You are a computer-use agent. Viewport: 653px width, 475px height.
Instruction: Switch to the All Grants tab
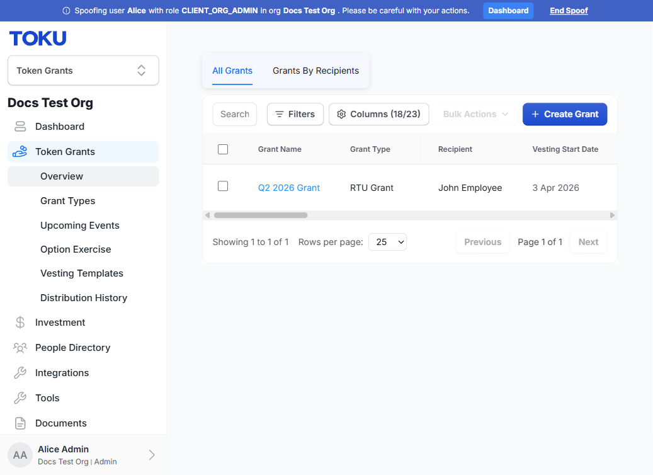point(232,71)
